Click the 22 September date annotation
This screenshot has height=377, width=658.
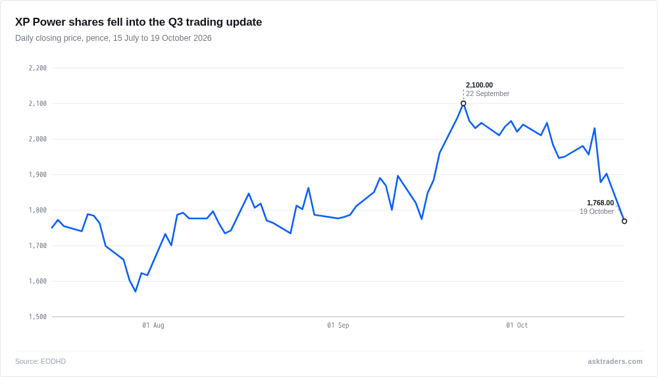(x=488, y=93)
